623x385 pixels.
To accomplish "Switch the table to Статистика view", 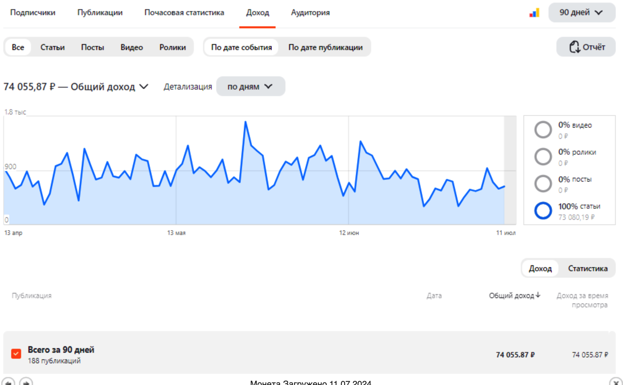I will tap(588, 268).
